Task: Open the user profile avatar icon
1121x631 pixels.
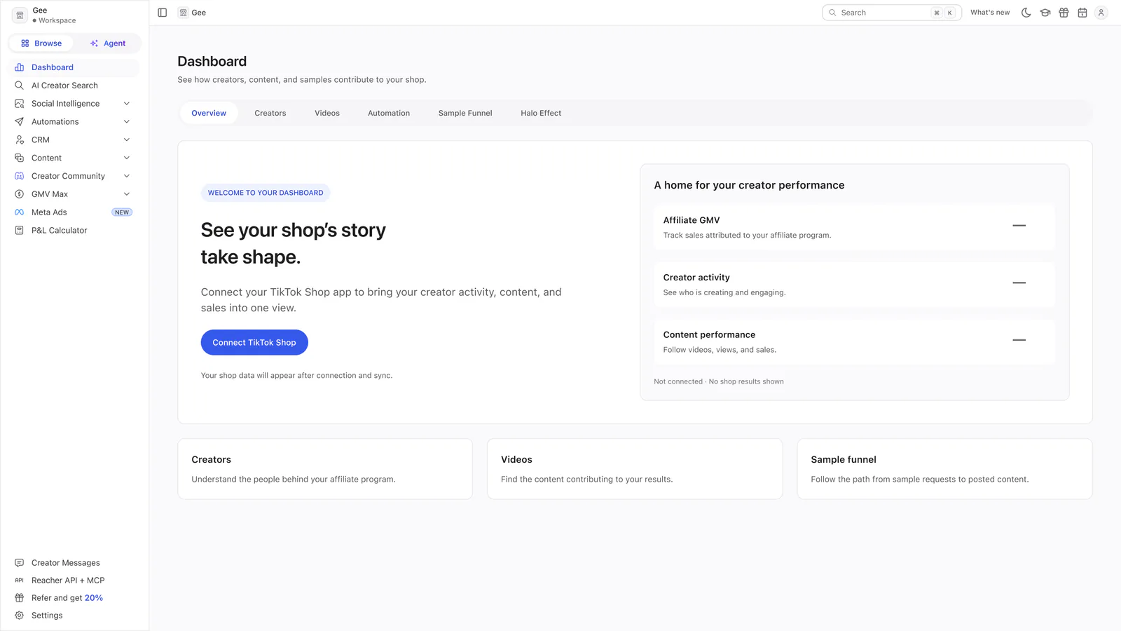Action: pos(1101,13)
